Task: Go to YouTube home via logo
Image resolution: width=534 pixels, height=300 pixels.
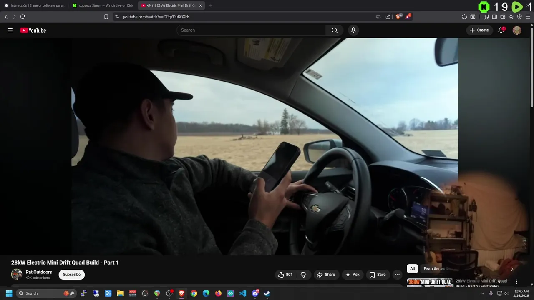Action: [33, 30]
